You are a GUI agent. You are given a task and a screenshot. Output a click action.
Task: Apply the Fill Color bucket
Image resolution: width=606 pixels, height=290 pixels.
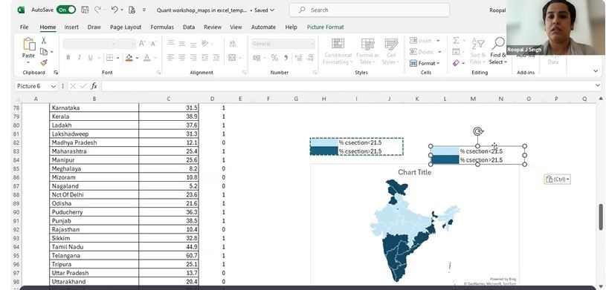point(129,57)
